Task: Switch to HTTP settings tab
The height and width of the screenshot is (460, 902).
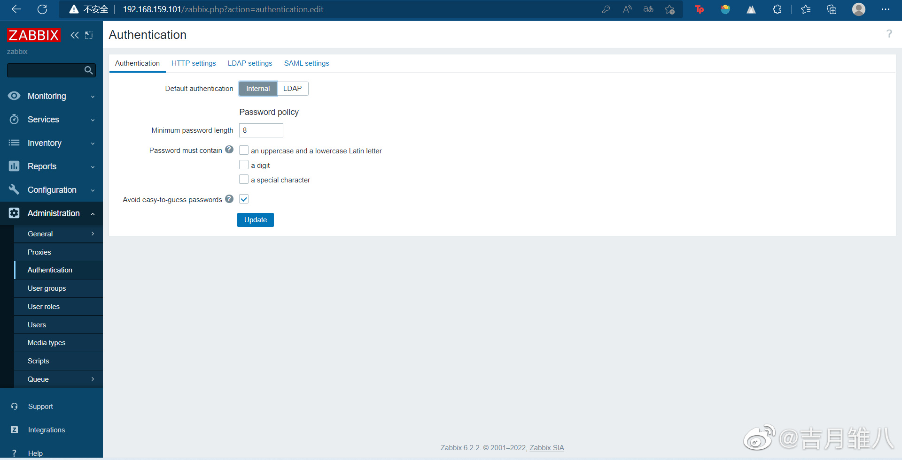Action: coord(194,63)
